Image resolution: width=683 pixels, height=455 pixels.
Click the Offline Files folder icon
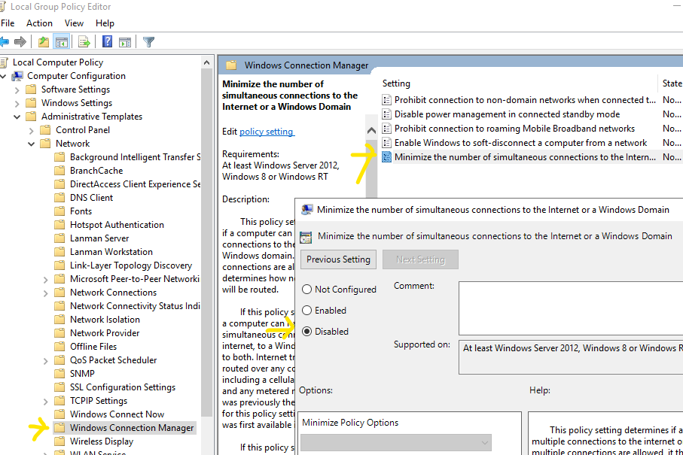(59, 347)
